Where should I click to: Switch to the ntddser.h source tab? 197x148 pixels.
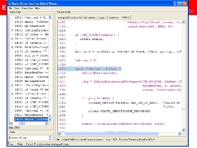pos(76,18)
